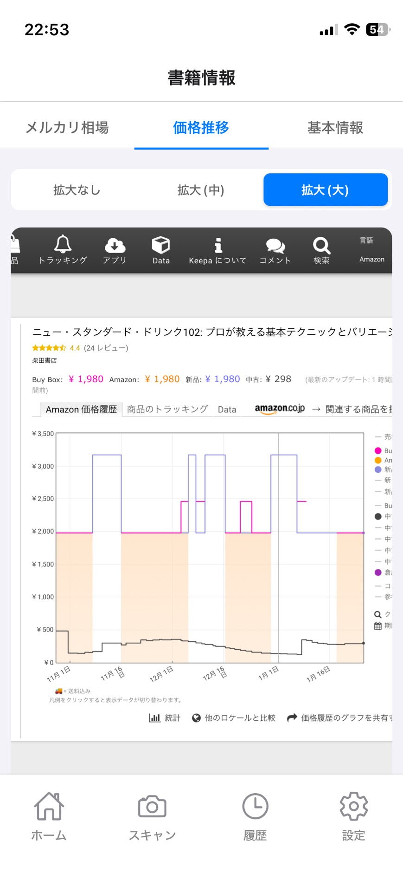
Task: Tap 価格履歴のグラフを共有 text button
Action: [x=347, y=718]
